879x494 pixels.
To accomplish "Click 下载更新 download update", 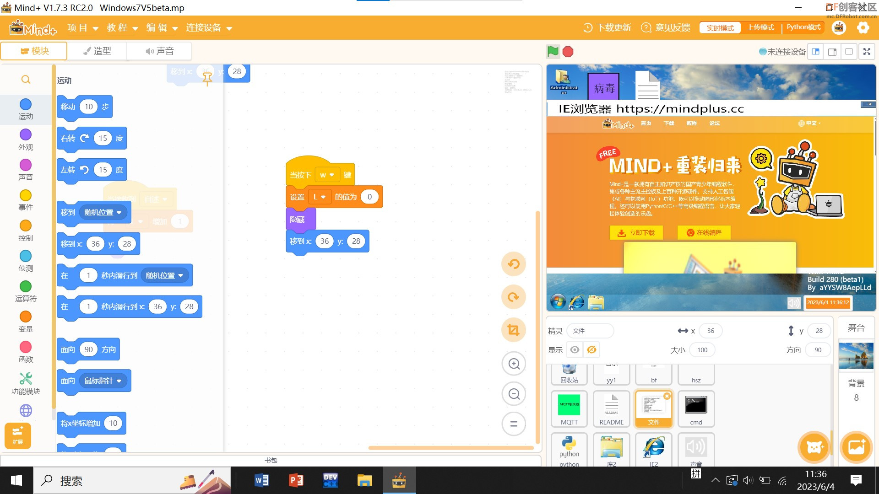I will click(x=608, y=28).
